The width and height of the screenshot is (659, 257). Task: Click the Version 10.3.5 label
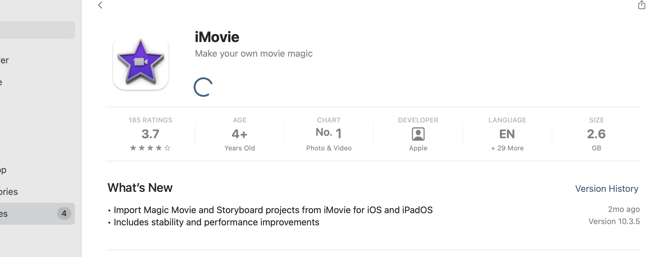(x=614, y=221)
